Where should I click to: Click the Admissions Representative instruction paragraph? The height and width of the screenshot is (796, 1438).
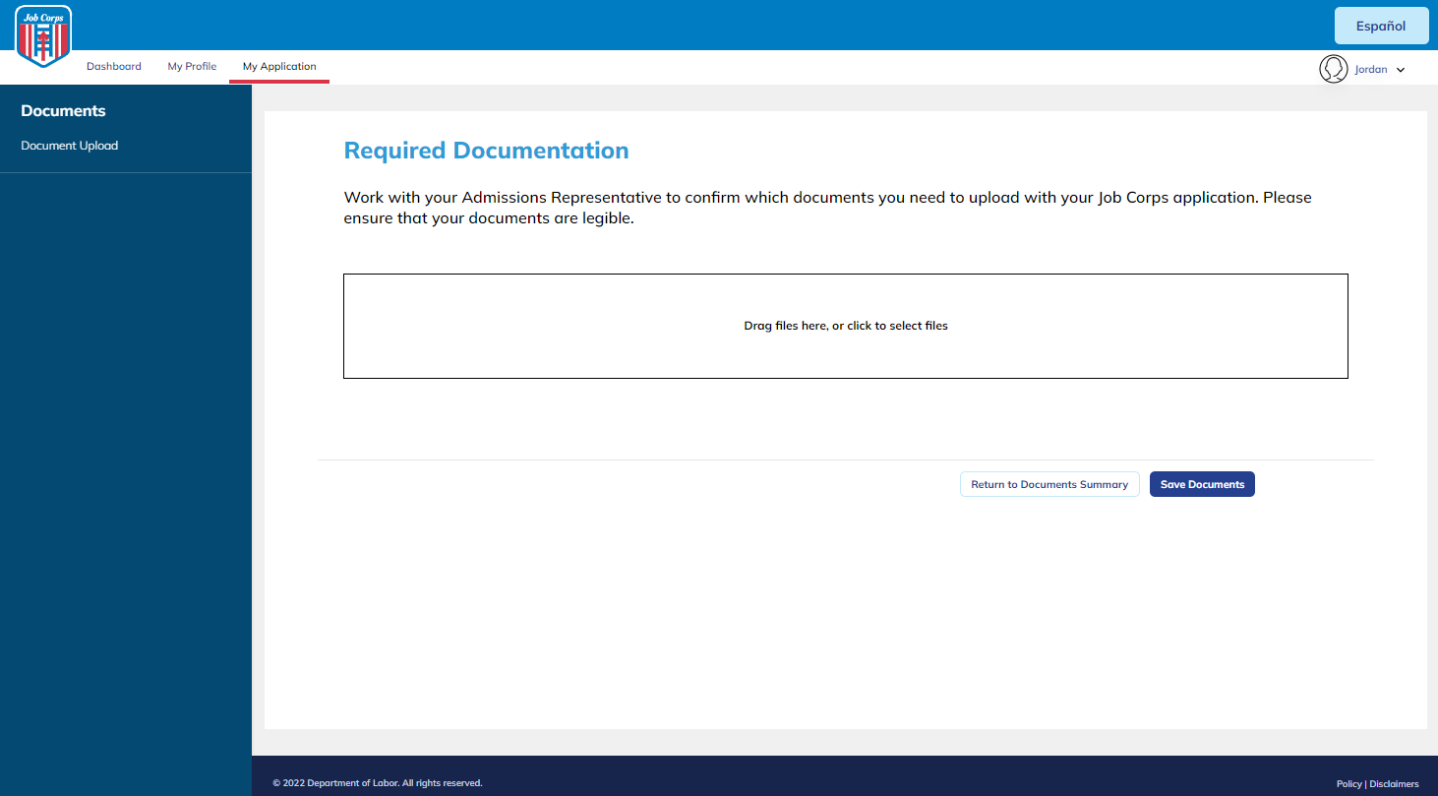tap(826, 208)
